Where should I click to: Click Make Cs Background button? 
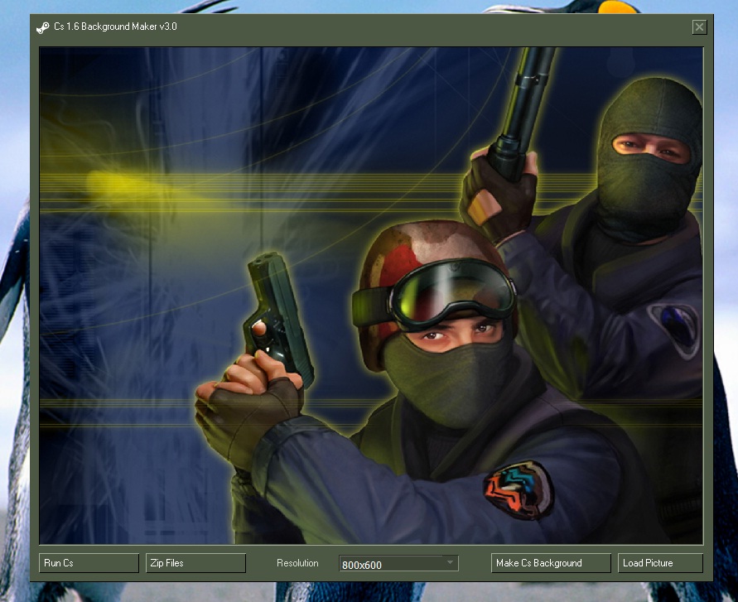[x=551, y=563]
